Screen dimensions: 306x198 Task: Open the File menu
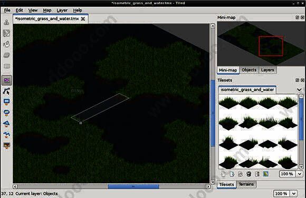7,10
